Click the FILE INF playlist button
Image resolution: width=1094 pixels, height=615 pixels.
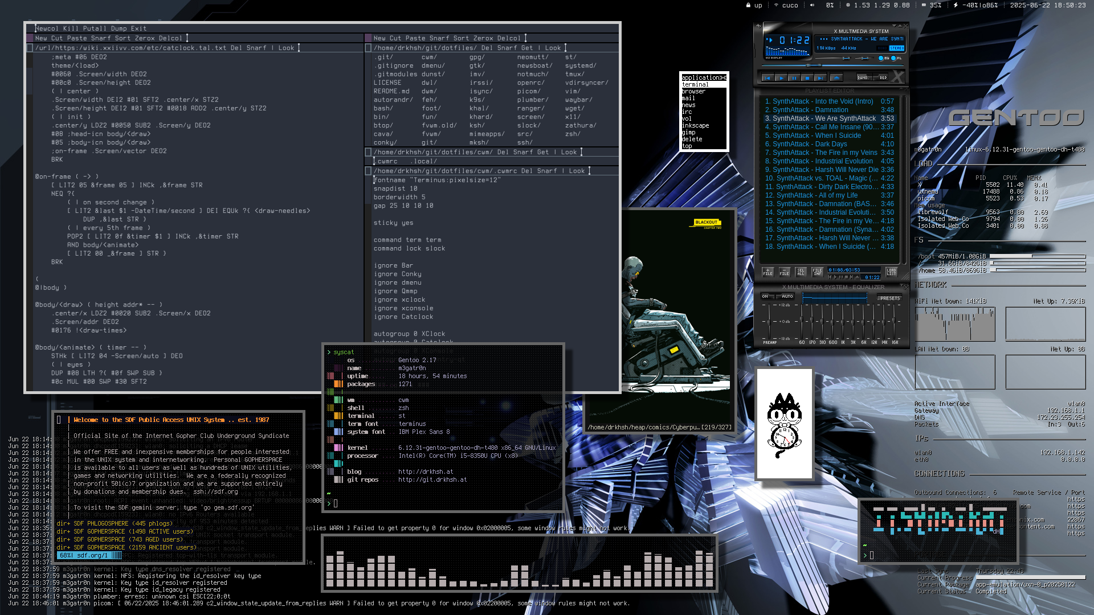click(818, 272)
